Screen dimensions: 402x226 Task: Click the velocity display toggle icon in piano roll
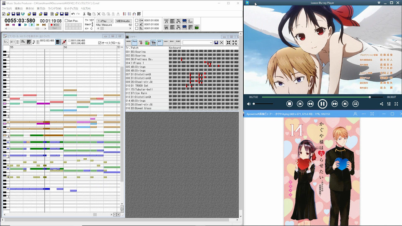[x=23, y=42]
